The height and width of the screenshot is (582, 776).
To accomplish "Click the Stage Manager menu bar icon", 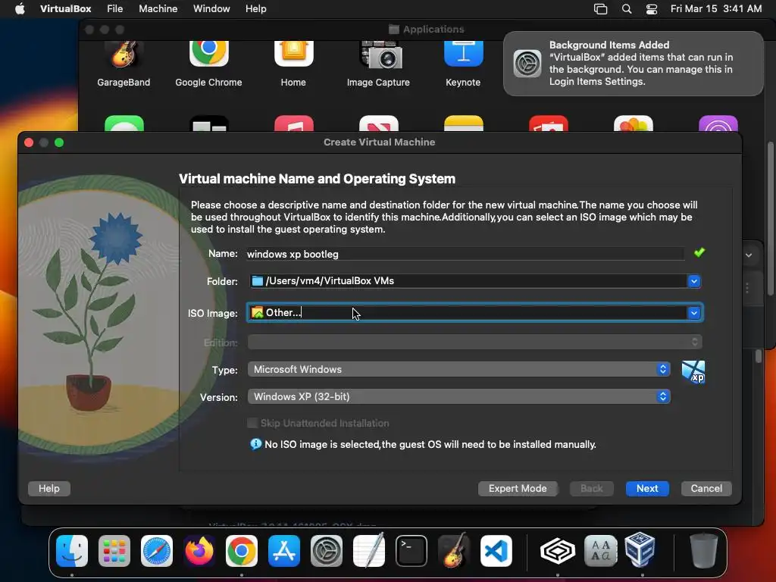I will tap(600, 9).
